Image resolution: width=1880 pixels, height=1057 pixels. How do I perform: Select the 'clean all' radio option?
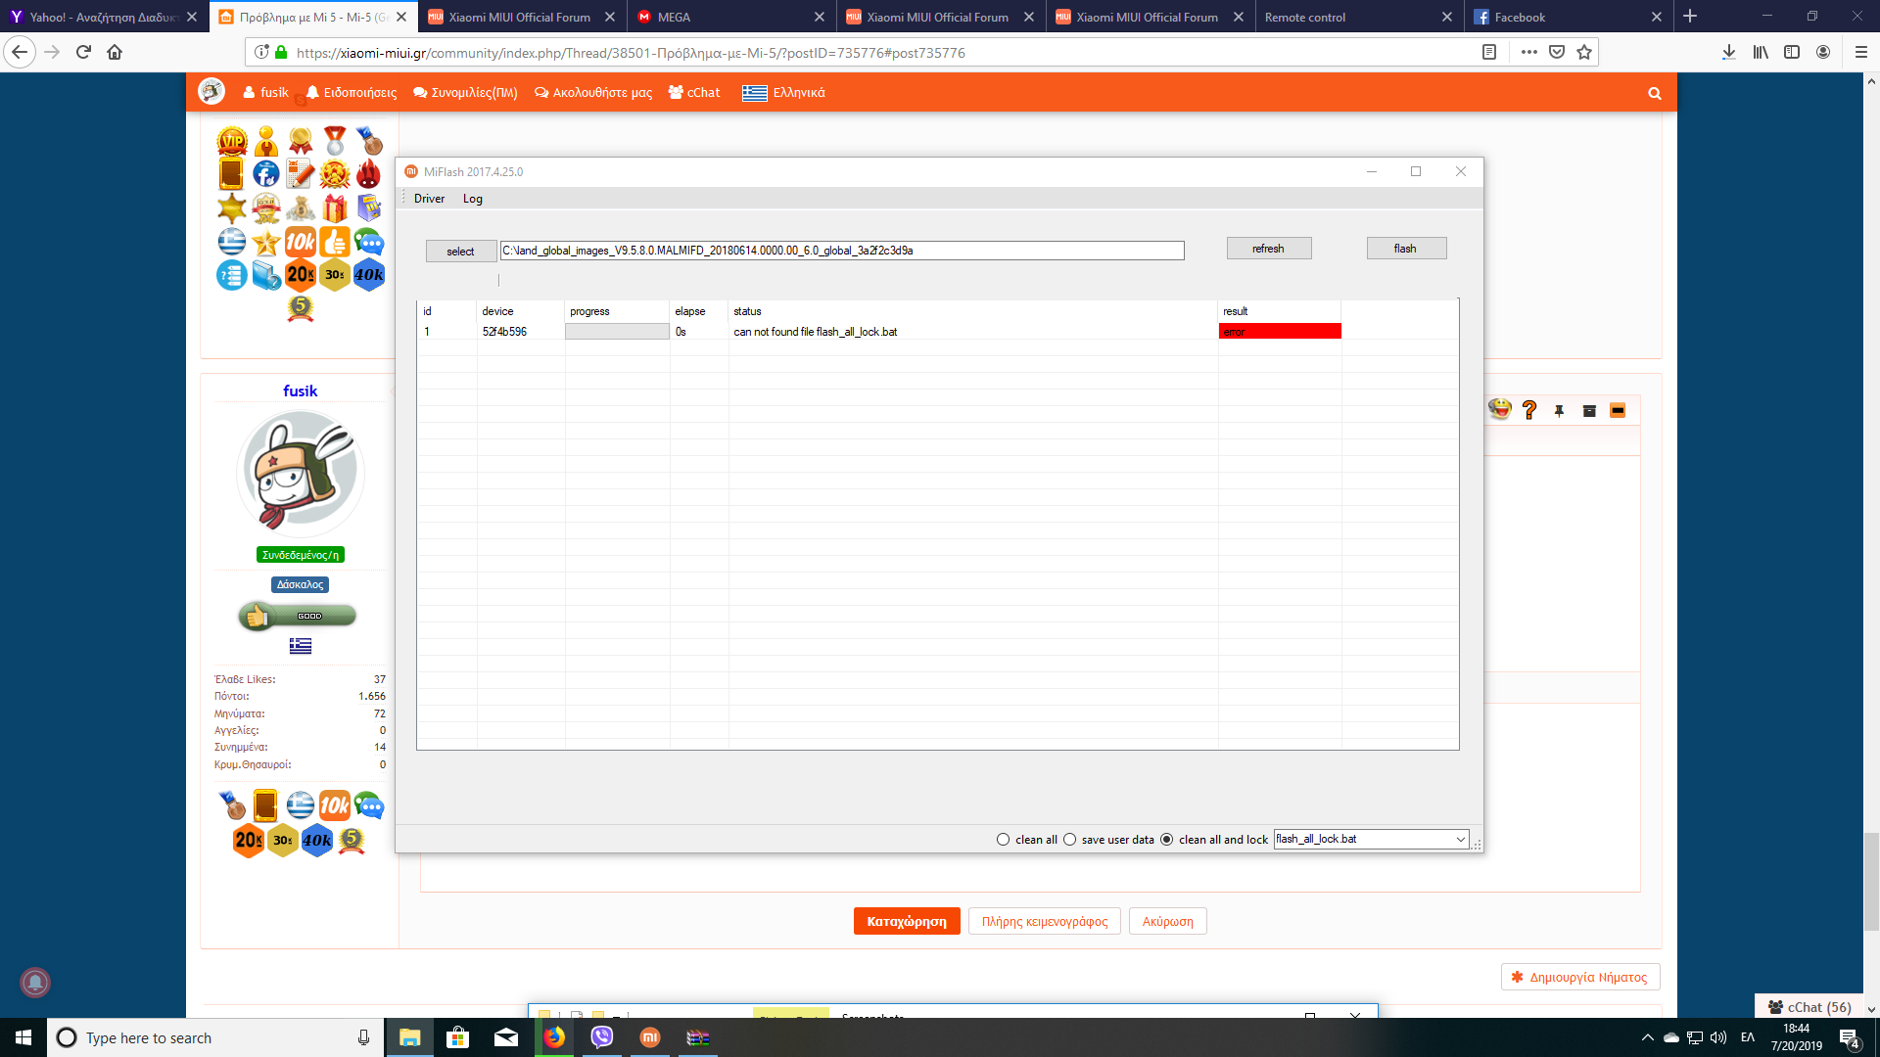pyautogui.click(x=1003, y=840)
